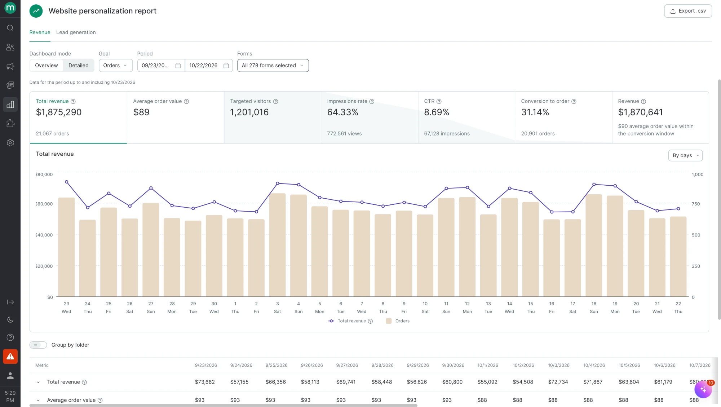The height and width of the screenshot is (407, 721).
Task: Click the green m logo at top
Action: pos(10,8)
